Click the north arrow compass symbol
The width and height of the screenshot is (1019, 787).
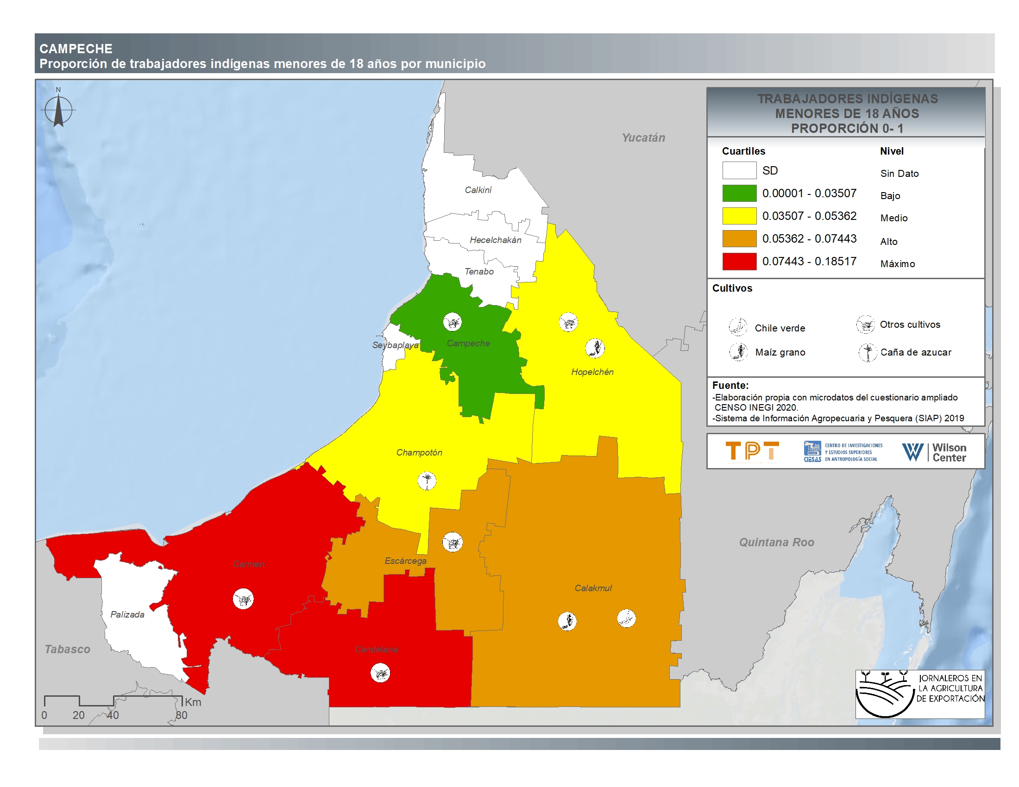[58, 111]
